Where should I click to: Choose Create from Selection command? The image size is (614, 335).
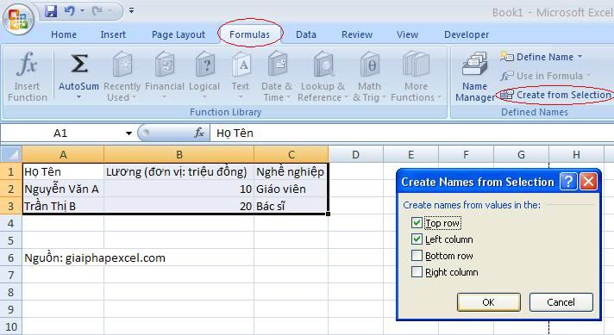point(556,95)
